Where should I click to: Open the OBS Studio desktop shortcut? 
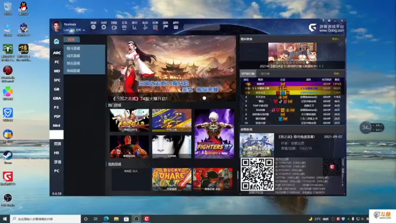(x=8, y=200)
